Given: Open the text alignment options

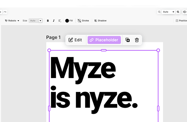Looking at the screenshot, I should tap(60, 21).
